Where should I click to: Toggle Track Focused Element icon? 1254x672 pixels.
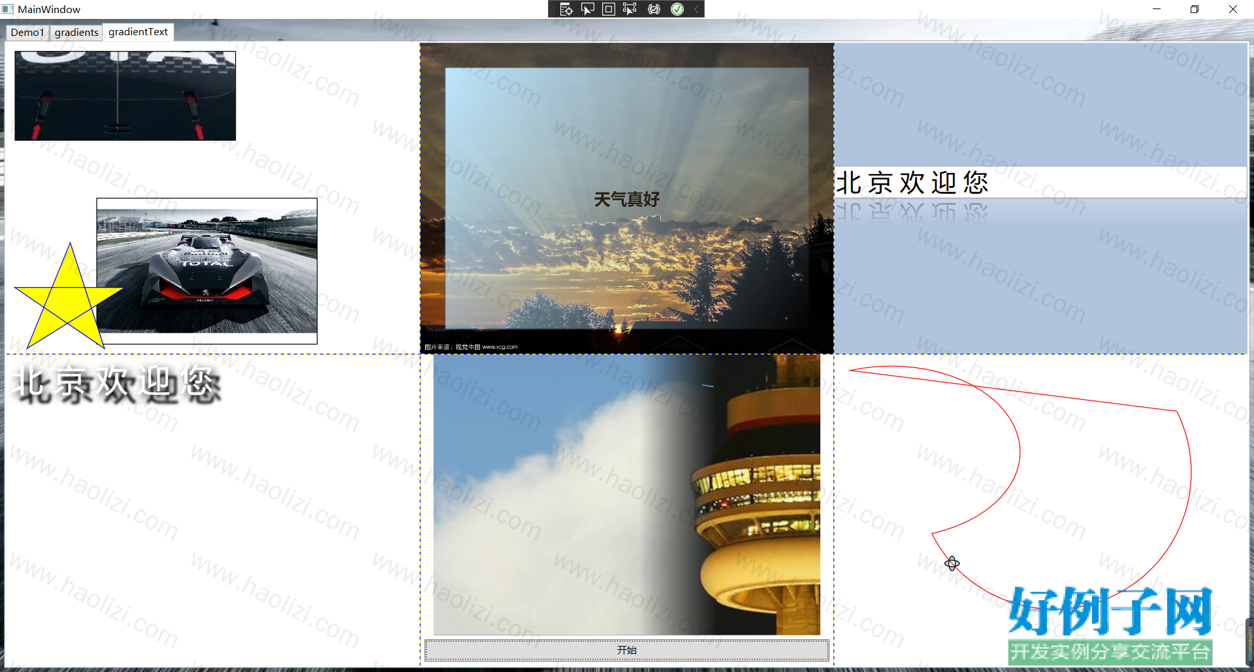(x=630, y=9)
